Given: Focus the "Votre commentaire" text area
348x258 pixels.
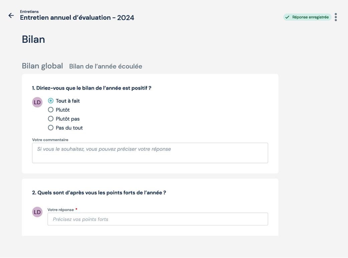Looking at the screenshot, I should 150,153.
